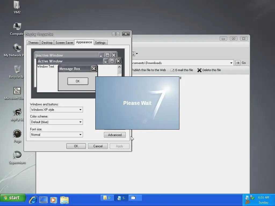Click the Views toolbar icon in Explorer
This screenshot has height=206, width=275.
133,54
